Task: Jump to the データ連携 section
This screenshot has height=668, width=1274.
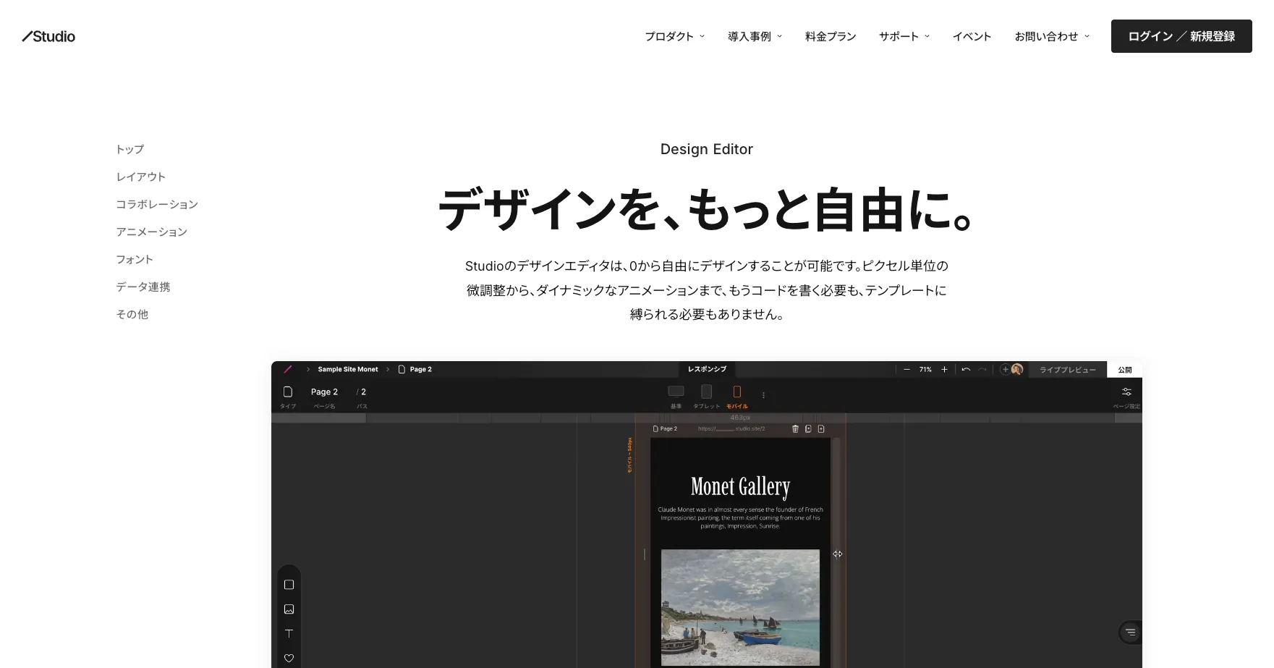Action: tap(143, 287)
